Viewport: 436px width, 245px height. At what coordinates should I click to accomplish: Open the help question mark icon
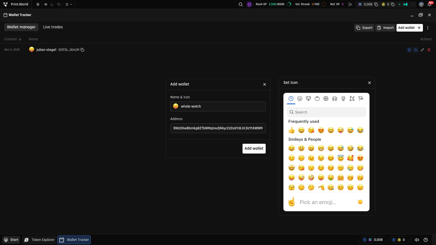click(426, 240)
